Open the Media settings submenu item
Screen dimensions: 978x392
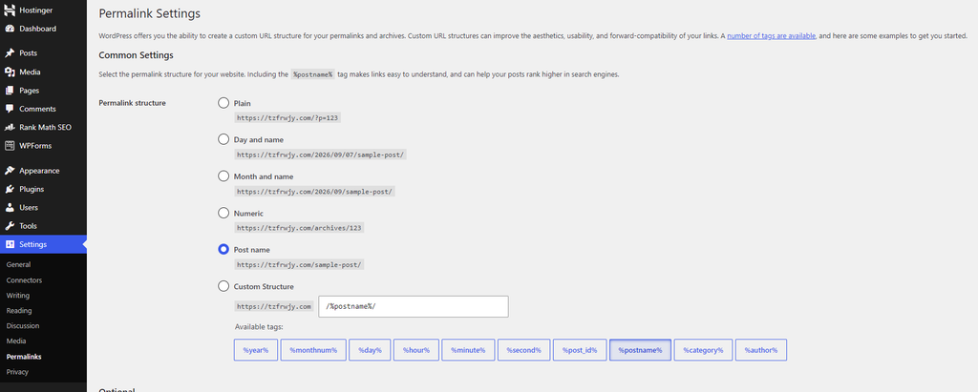pos(16,340)
